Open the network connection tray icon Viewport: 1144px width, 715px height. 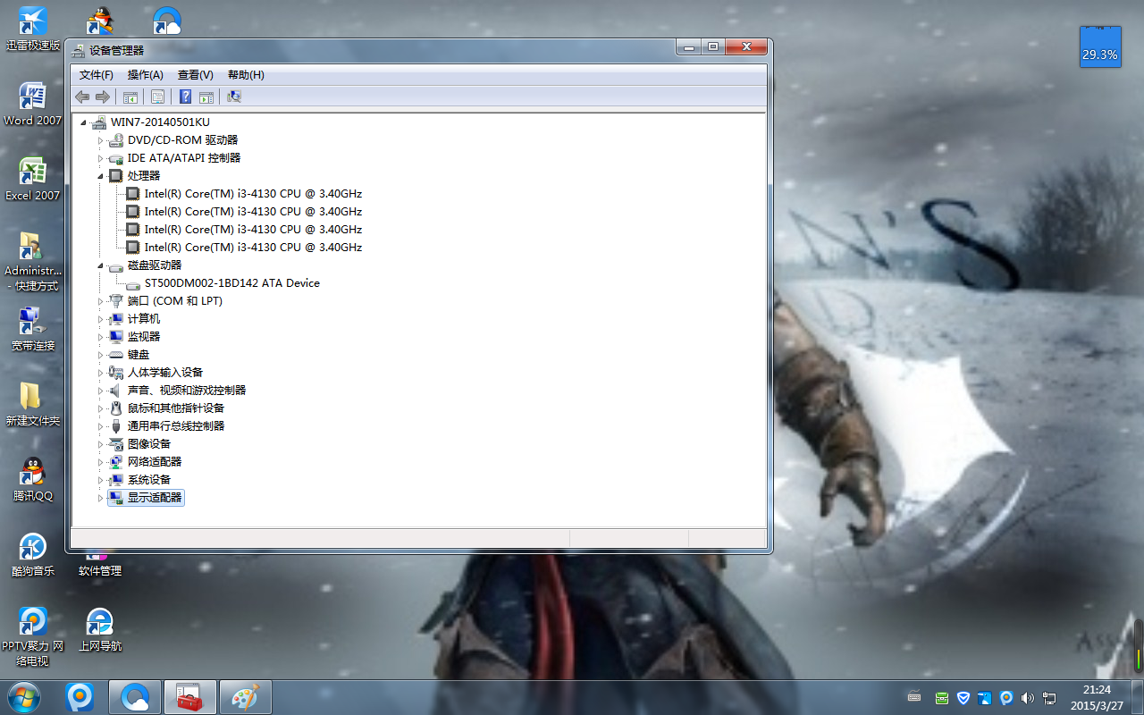(1049, 697)
